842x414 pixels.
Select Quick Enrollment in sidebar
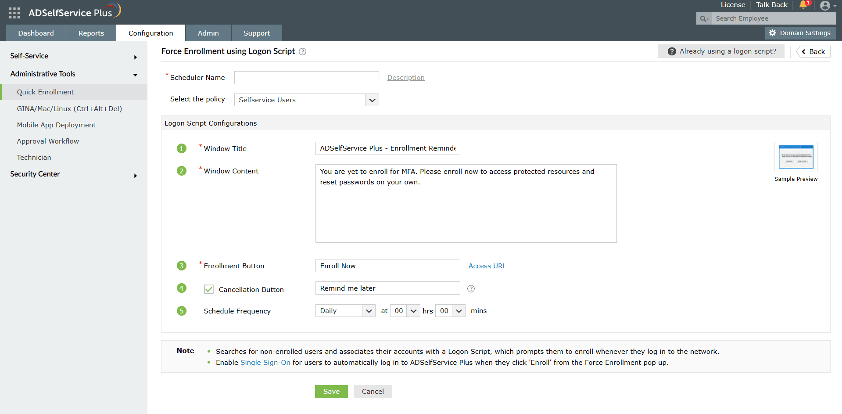74,92
